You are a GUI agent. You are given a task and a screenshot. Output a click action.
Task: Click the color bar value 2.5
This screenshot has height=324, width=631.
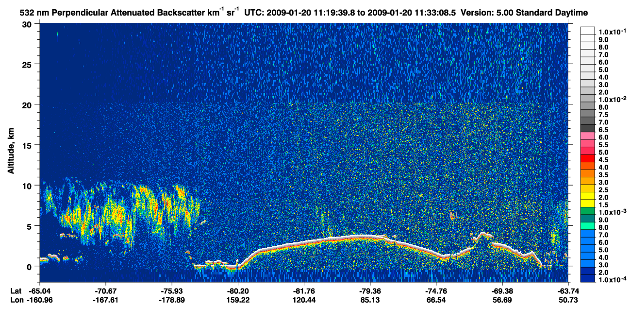[x=604, y=190]
